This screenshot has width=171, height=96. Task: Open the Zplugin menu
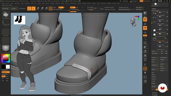tap(109, 3)
